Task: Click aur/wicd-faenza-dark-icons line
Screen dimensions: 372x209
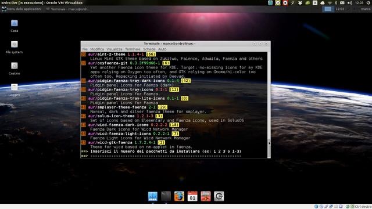Action: point(130,125)
